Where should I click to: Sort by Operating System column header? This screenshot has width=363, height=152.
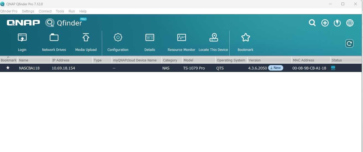tap(231, 60)
